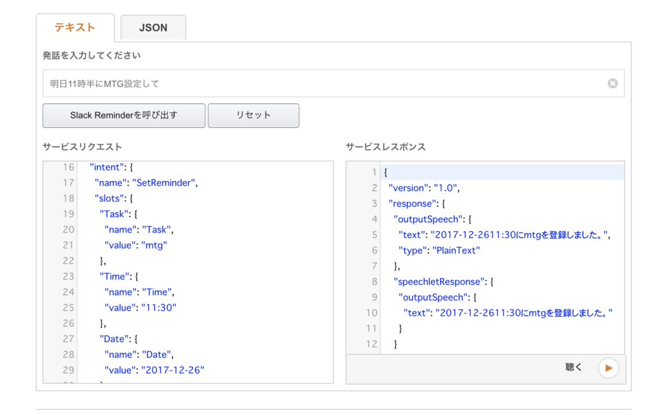The width and height of the screenshot is (657, 415).
Task: Click the "value": "mtg" line
Action: 136,245
